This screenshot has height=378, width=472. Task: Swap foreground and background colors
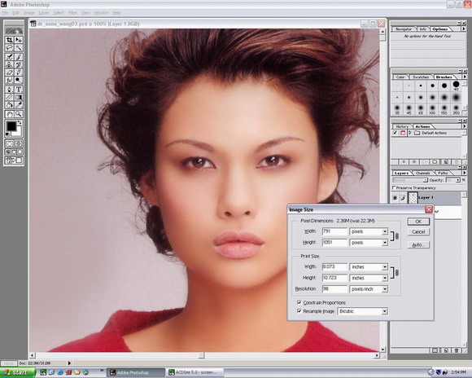tap(20, 123)
